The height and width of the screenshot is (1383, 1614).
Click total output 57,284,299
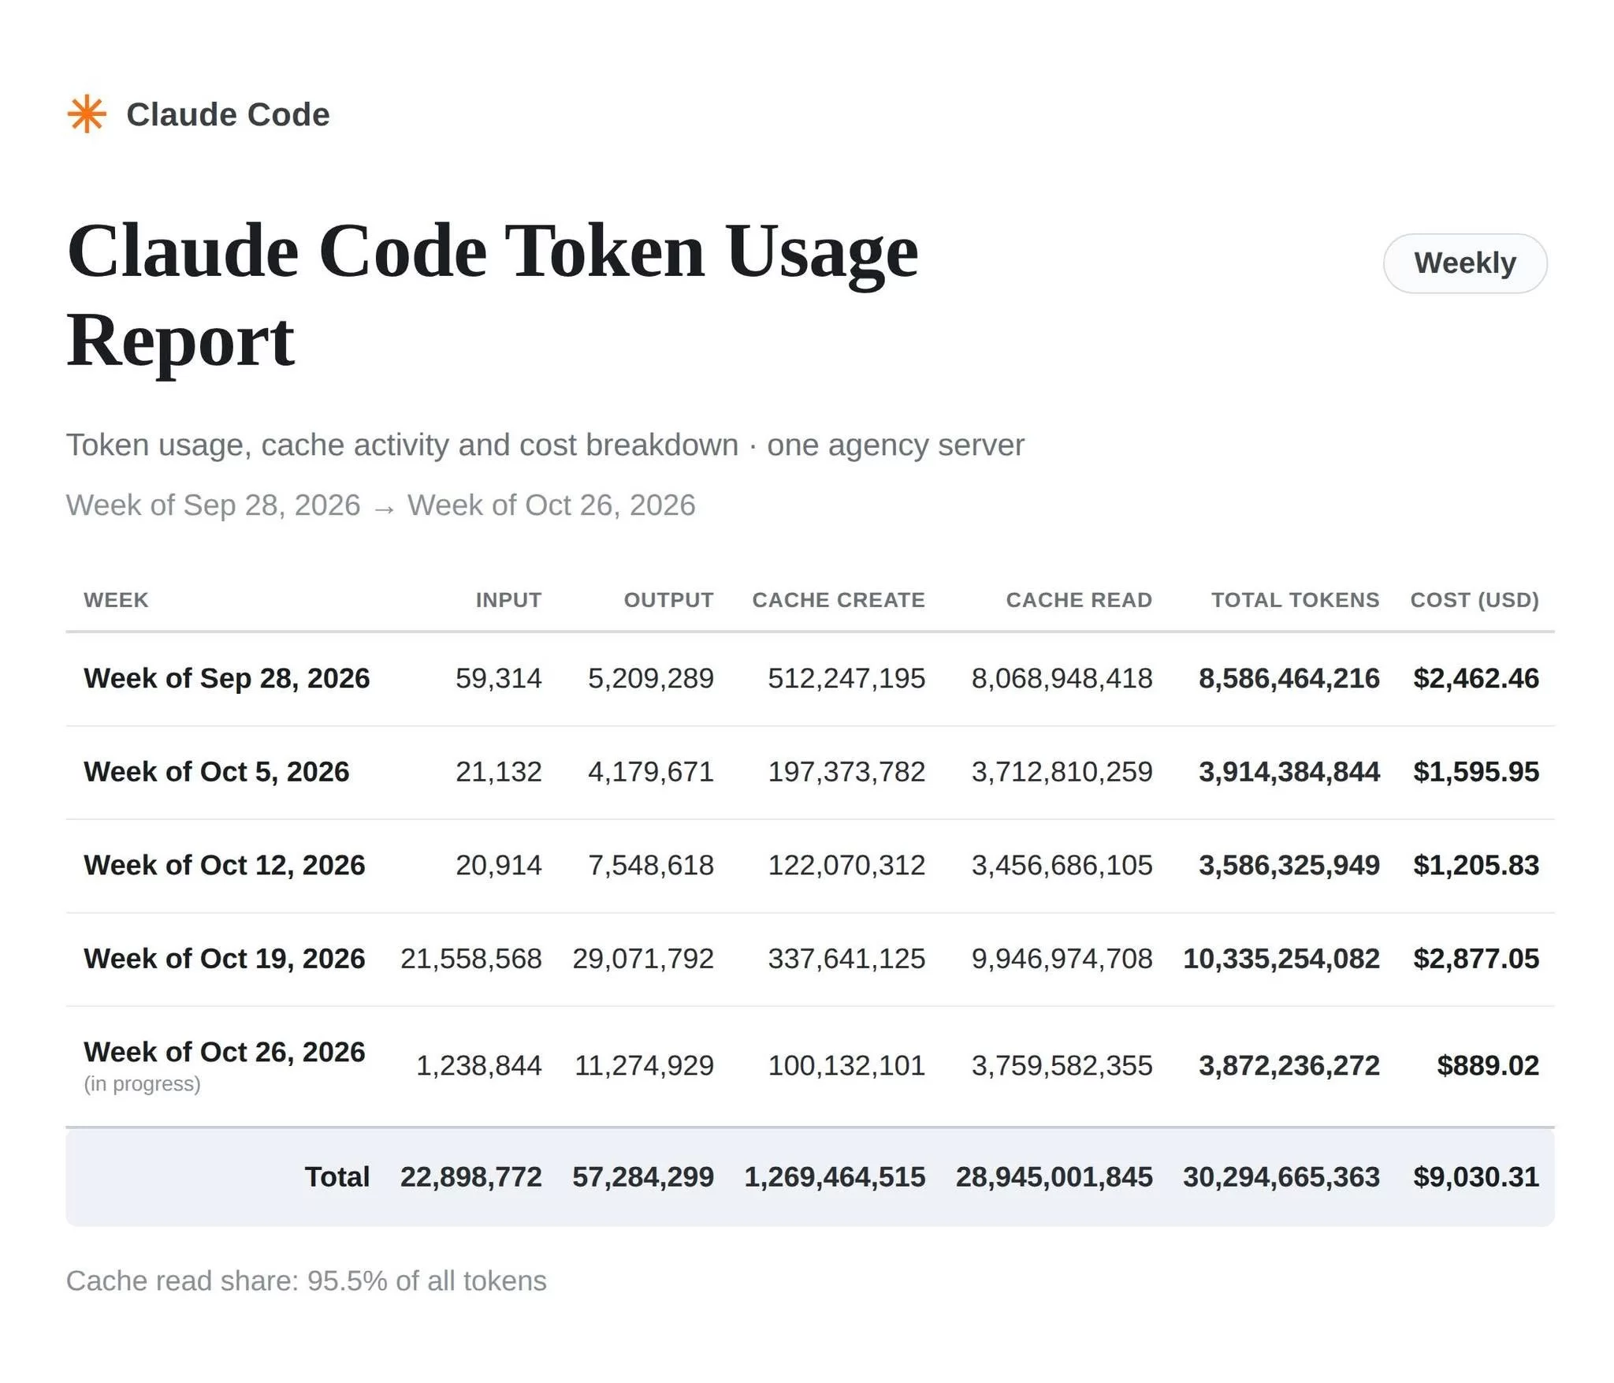pyautogui.click(x=643, y=1176)
